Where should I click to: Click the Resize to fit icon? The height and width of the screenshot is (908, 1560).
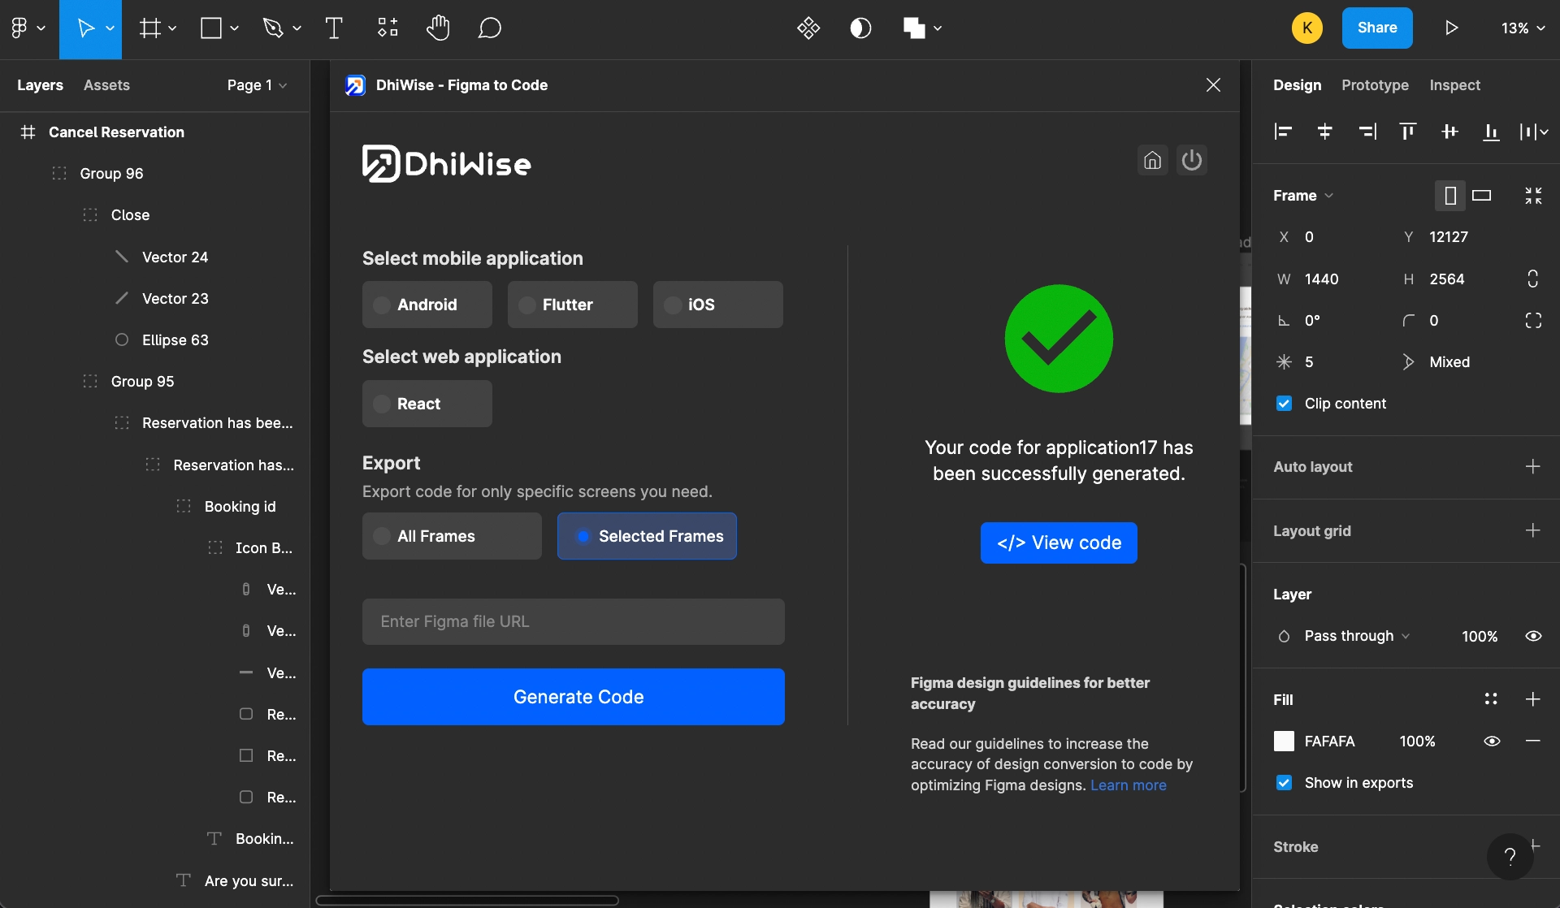coord(1533,196)
